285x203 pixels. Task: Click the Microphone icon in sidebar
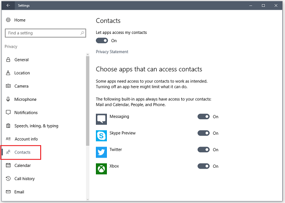coord(8,99)
